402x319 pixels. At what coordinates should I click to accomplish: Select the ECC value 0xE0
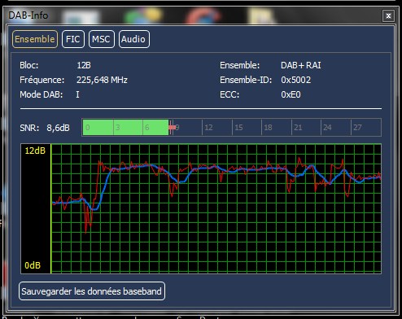(x=291, y=94)
